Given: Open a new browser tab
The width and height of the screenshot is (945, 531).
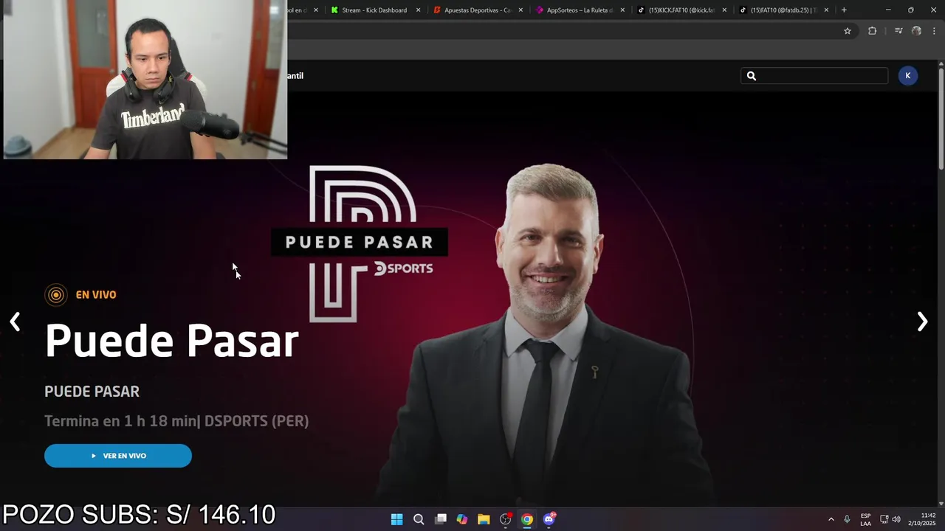Looking at the screenshot, I should pyautogui.click(x=844, y=10).
